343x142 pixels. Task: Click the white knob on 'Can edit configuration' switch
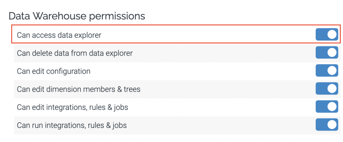coord(332,71)
